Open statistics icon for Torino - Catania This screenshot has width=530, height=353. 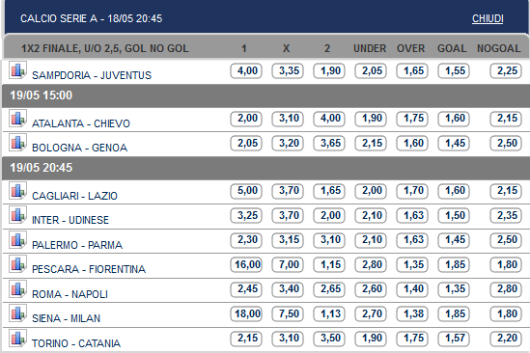click(x=17, y=339)
